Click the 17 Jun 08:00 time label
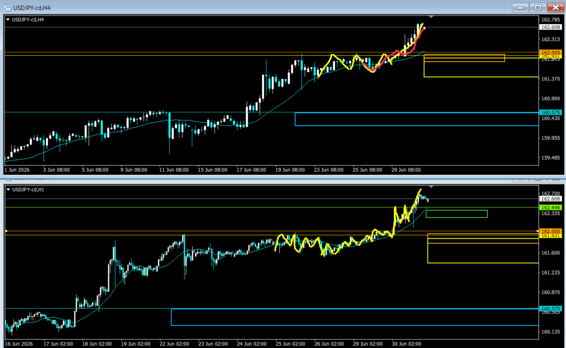The image size is (566, 348). click(x=251, y=170)
